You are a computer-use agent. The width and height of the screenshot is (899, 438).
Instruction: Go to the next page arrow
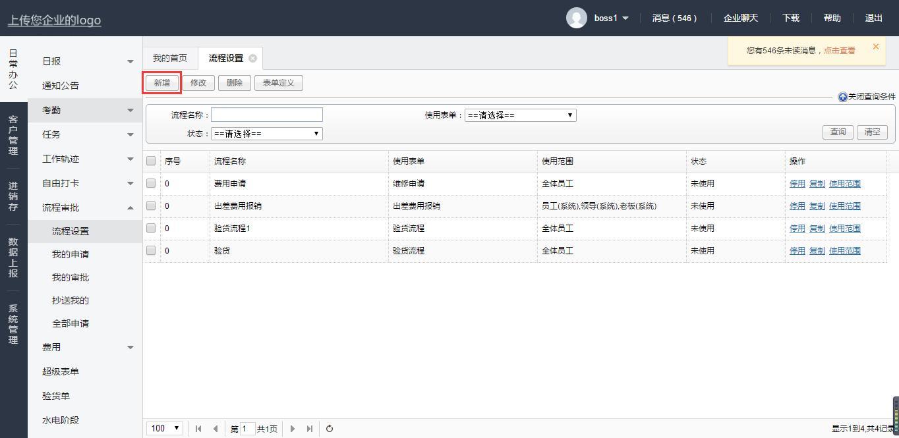click(x=293, y=429)
